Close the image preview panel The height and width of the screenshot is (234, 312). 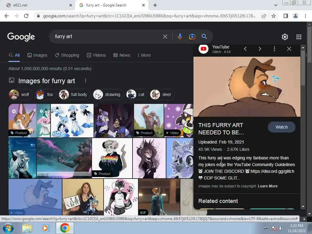click(289, 49)
